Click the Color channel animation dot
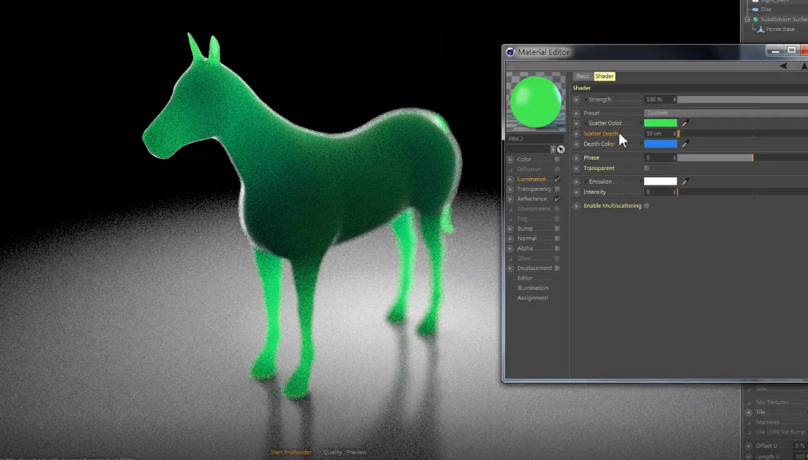The height and width of the screenshot is (460, 808). coord(510,159)
